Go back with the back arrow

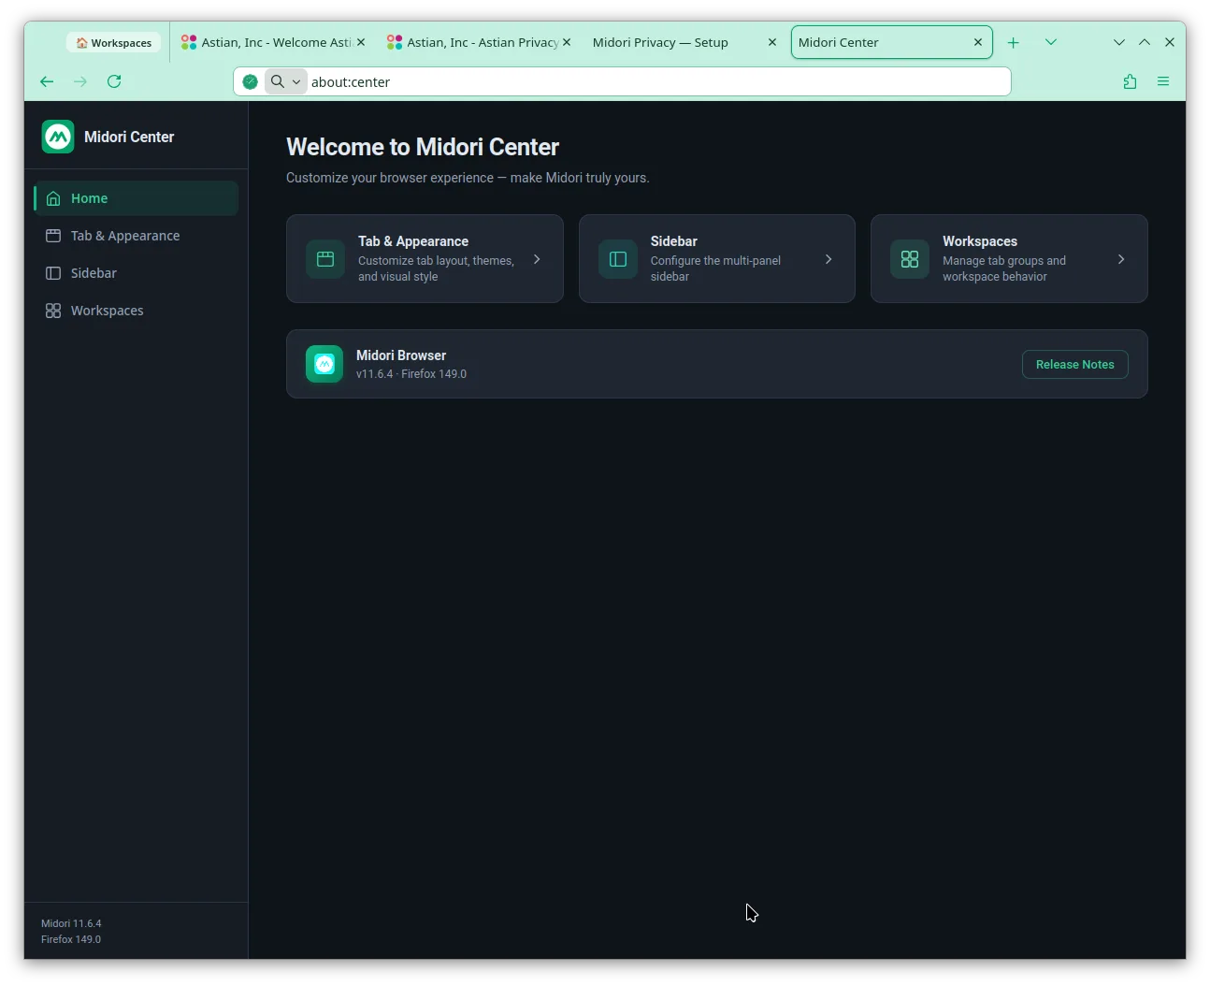(47, 81)
